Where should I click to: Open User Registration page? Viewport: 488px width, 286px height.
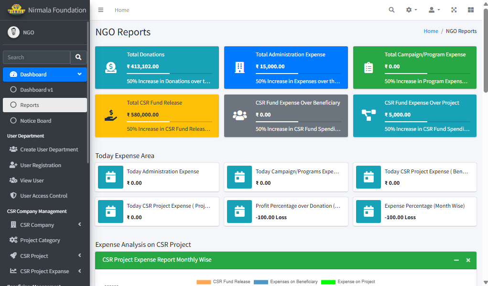click(45, 165)
